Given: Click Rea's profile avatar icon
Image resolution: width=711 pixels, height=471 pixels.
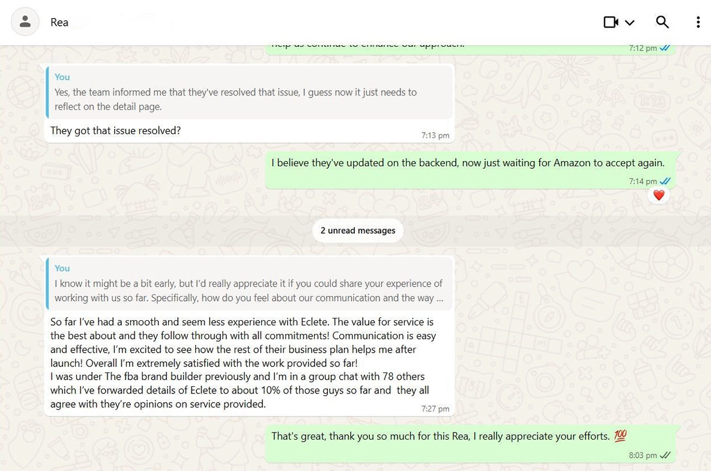Looking at the screenshot, I should 25,22.
